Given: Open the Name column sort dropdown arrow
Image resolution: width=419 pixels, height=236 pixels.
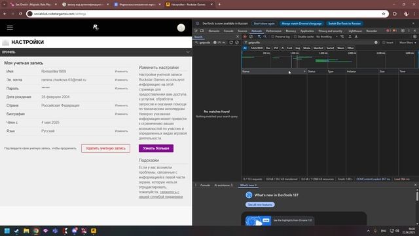Looking at the screenshot, I should point(304,71).
